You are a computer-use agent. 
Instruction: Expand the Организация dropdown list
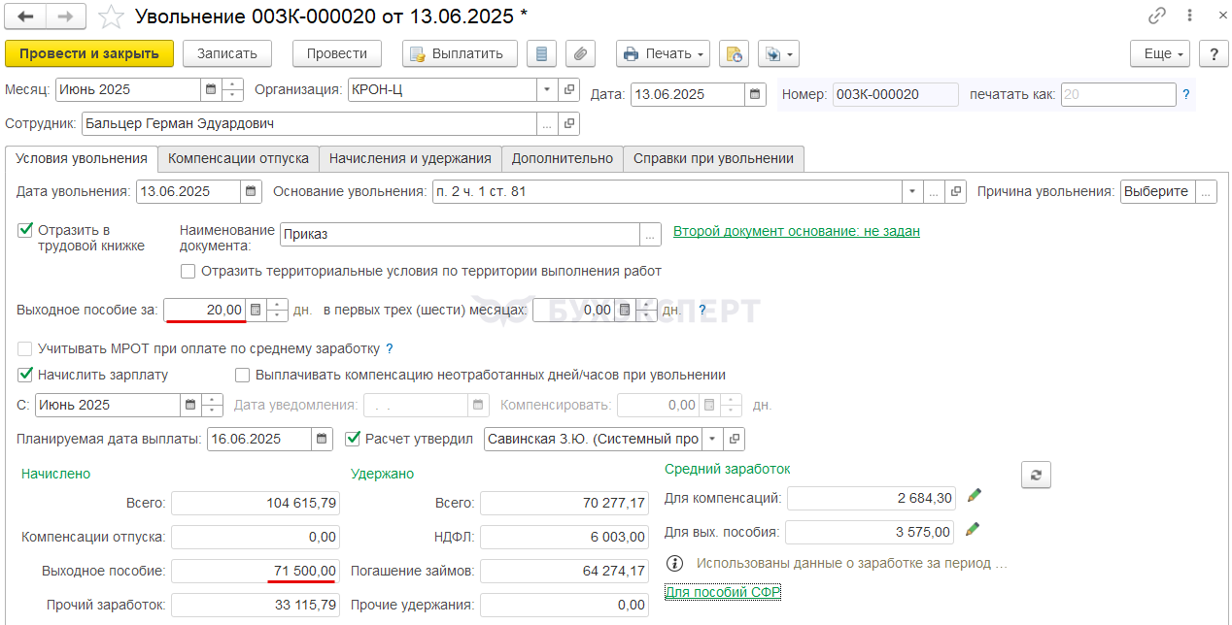[x=548, y=89]
